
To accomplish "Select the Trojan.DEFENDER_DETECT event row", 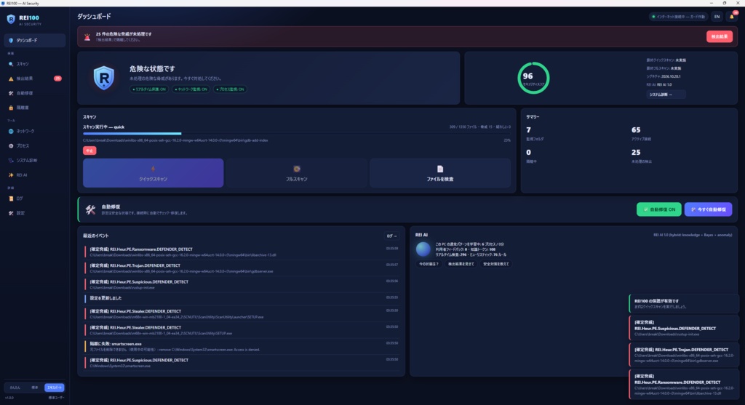I will click(x=242, y=268).
